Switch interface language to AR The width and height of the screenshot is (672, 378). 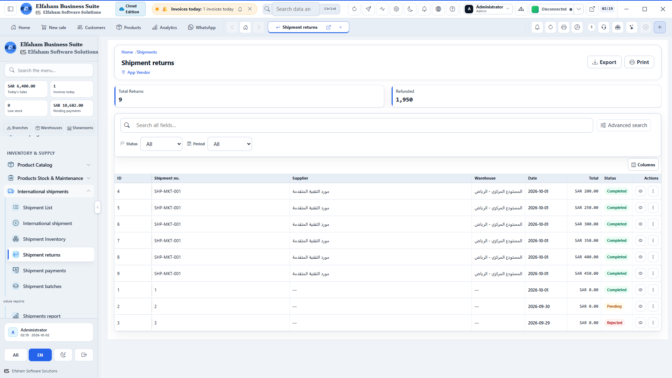tap(16, 355)
